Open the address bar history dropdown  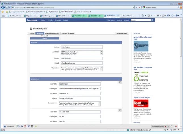click(x=133, y=7)
